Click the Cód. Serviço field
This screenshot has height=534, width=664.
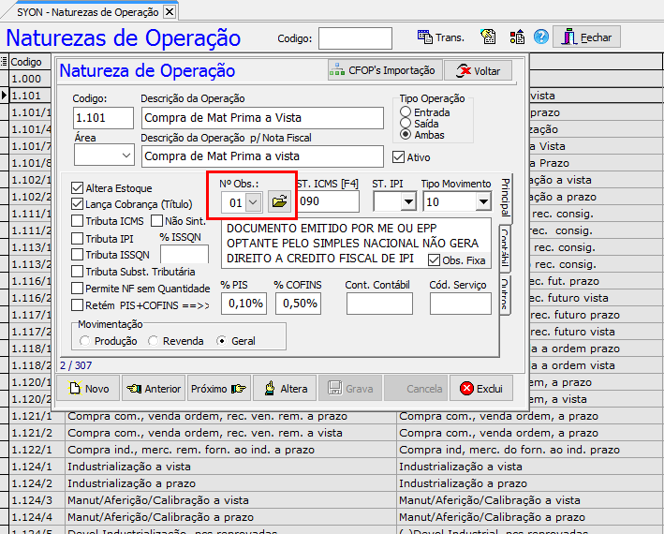coord(461,304)
